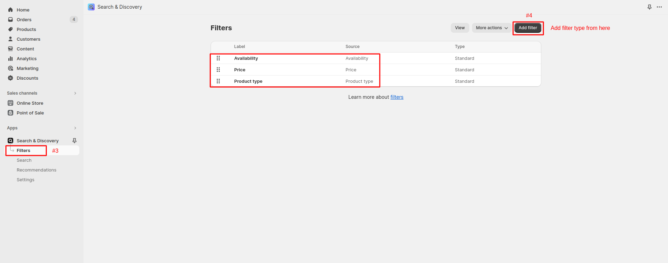Open the More actions dropdown
The height and width of the screenshot is (263, 668).
492,28
